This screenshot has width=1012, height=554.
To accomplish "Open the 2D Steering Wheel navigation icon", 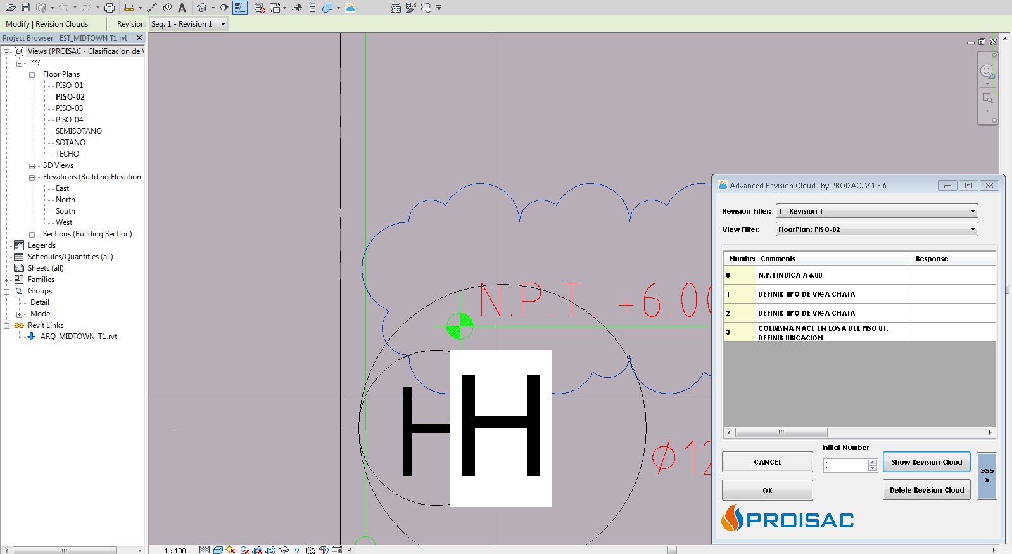I will (x=987, y=72).
